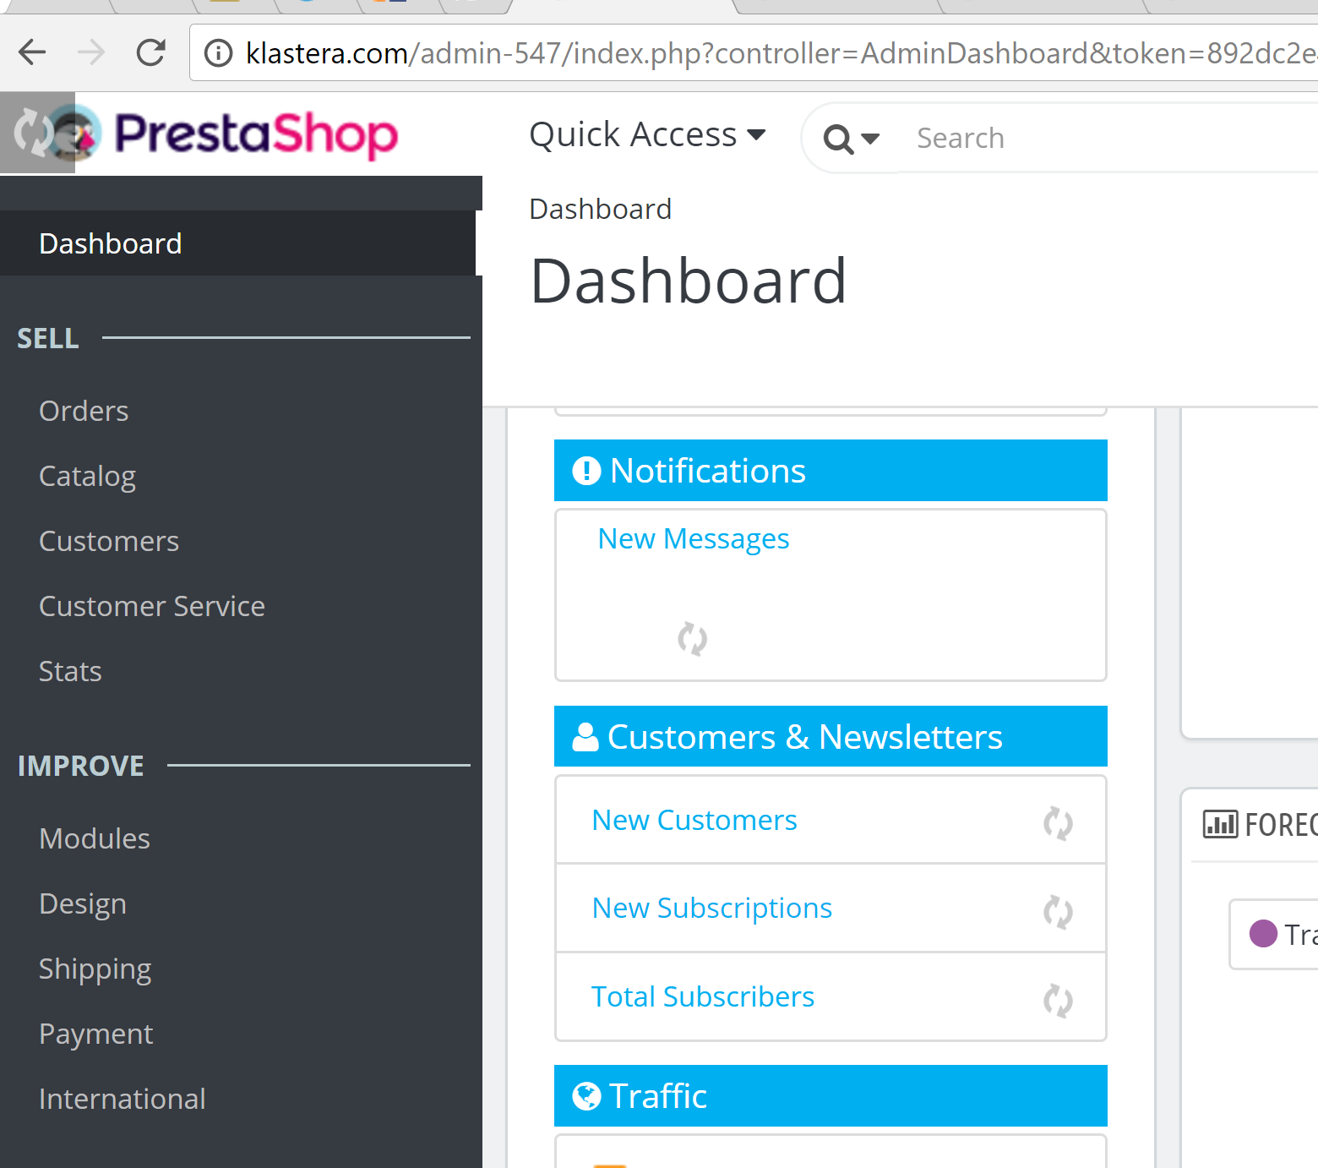Image resolution: width=1318 pixels, height=1168 pixels.
Task: Click into the Search input field
Action: click(1098, 138)
